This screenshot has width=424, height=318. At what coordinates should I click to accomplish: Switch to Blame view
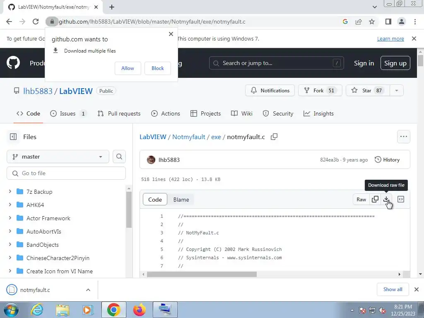point(181,200)
